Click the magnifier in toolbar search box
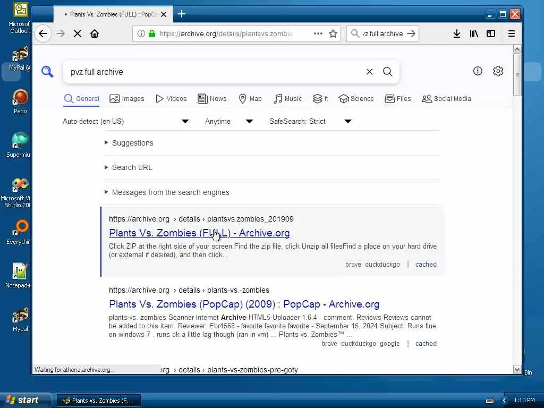Viewport: 544px width, 408px height. click(x=355, y=33)
